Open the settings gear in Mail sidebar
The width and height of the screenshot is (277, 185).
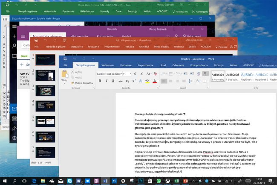[14, 138]
